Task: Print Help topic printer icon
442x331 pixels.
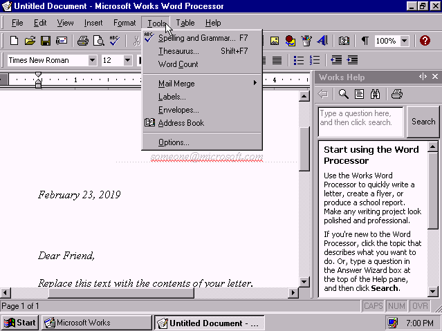Action: click(x=396, y=94)
